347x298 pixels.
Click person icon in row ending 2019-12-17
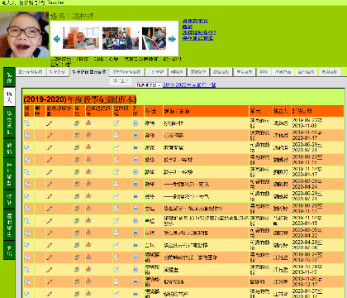77,281
